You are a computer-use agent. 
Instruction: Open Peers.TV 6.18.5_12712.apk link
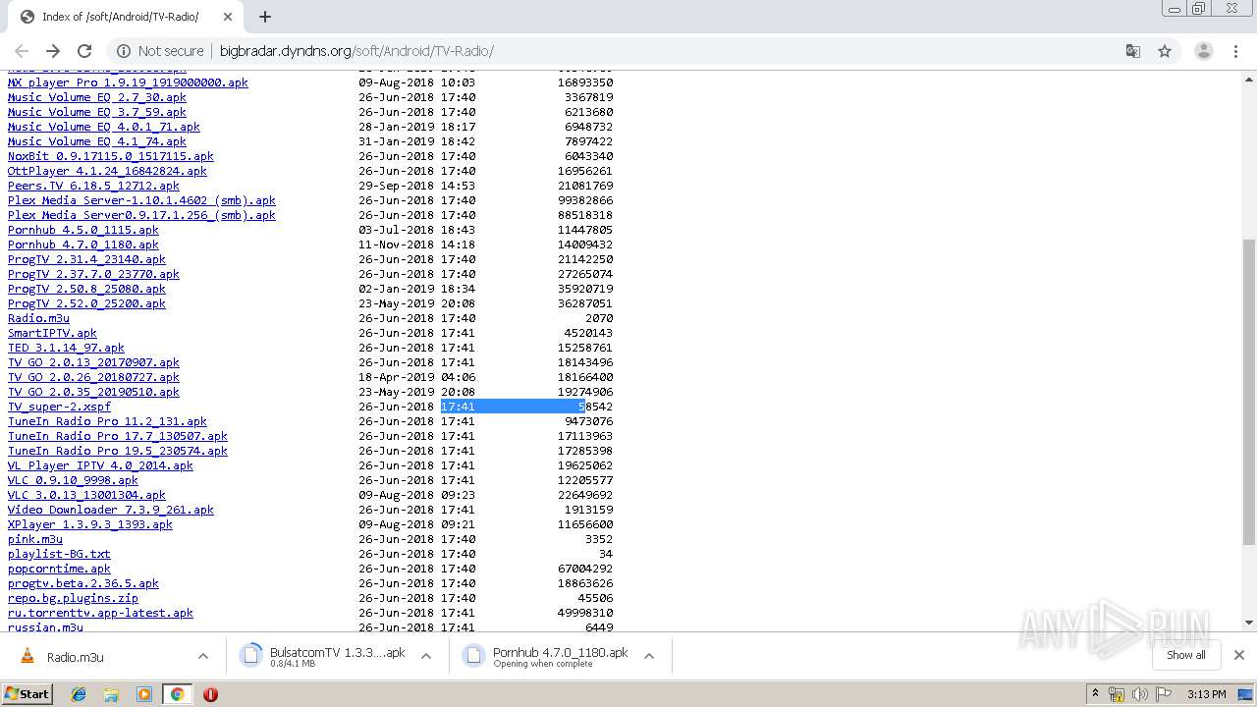(93, 186)
